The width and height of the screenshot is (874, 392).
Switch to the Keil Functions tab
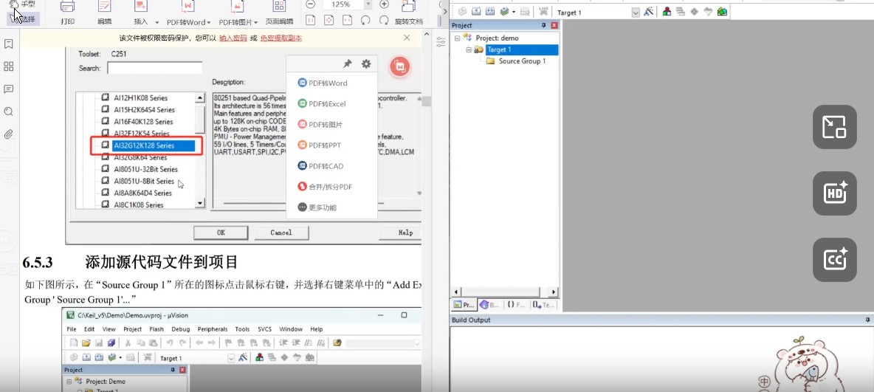pos(515,305)
